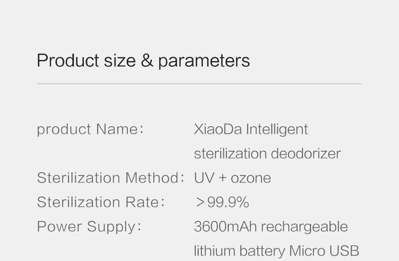Screen dimensions: 399x261
Task: Click the 'Sterilization Rate:' label
Action: click(101, 202)
